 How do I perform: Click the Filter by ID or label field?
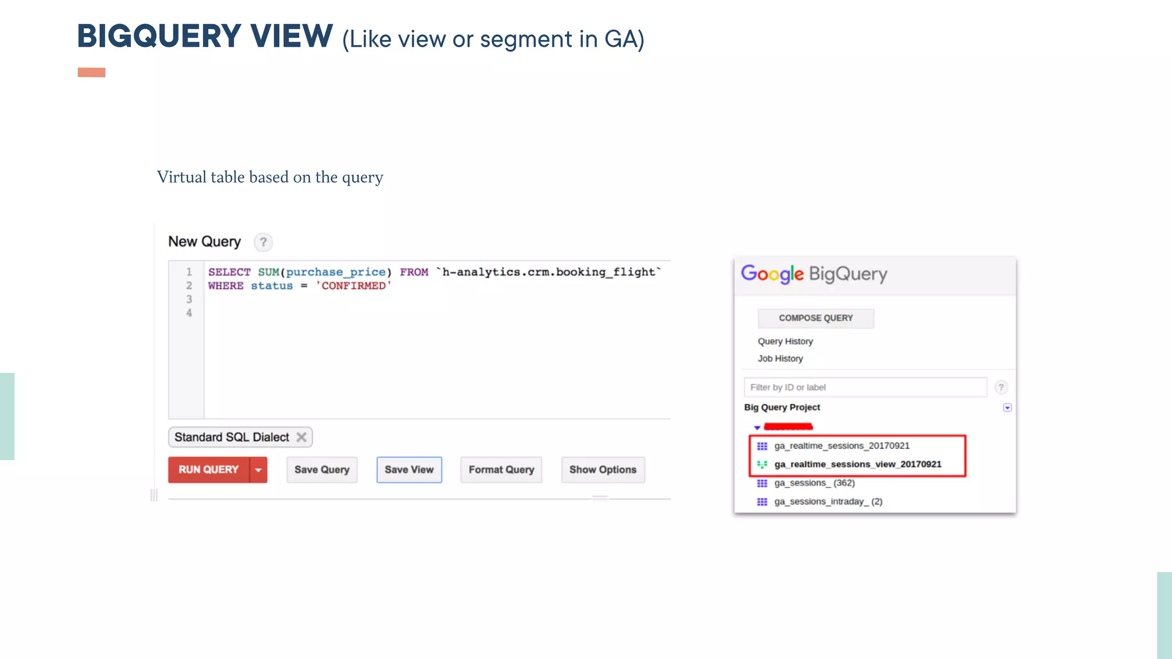[x=865, y=387]
